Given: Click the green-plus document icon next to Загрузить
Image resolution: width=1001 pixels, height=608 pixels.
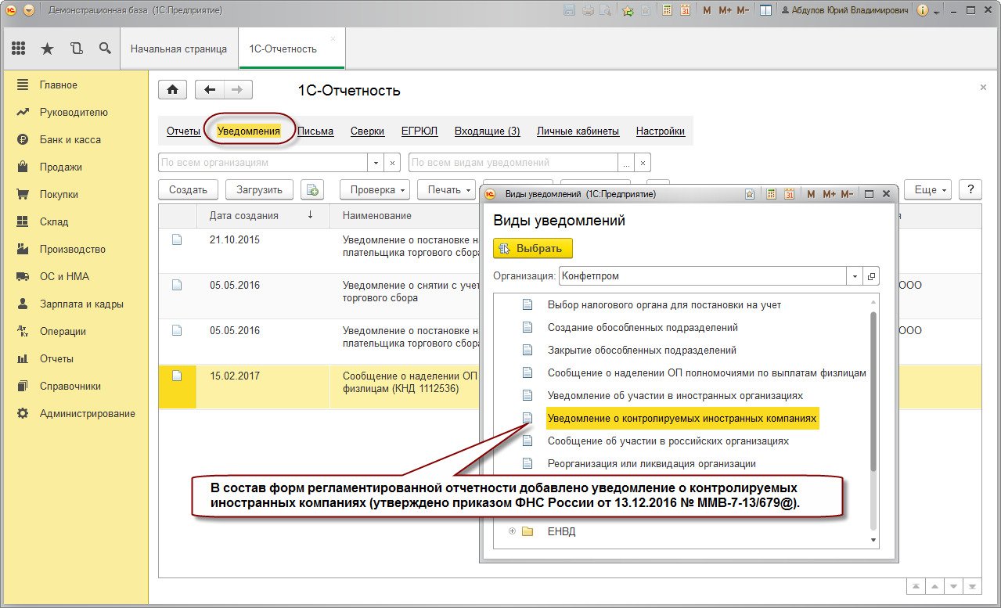Looking at the screenshot, I should 312,189.
